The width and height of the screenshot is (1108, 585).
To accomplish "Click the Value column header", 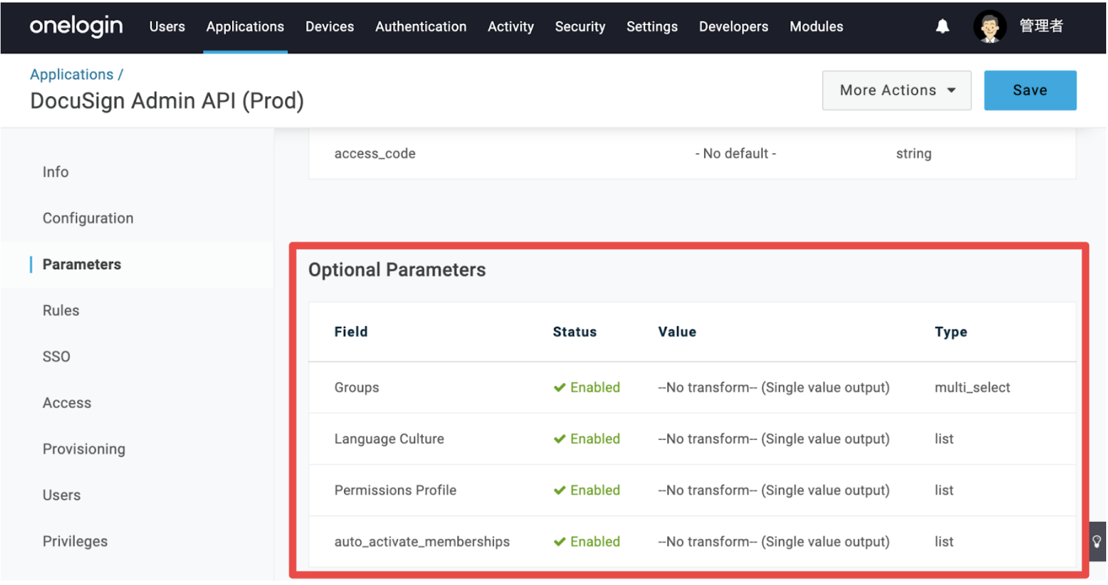I will (x=677, y=332).
